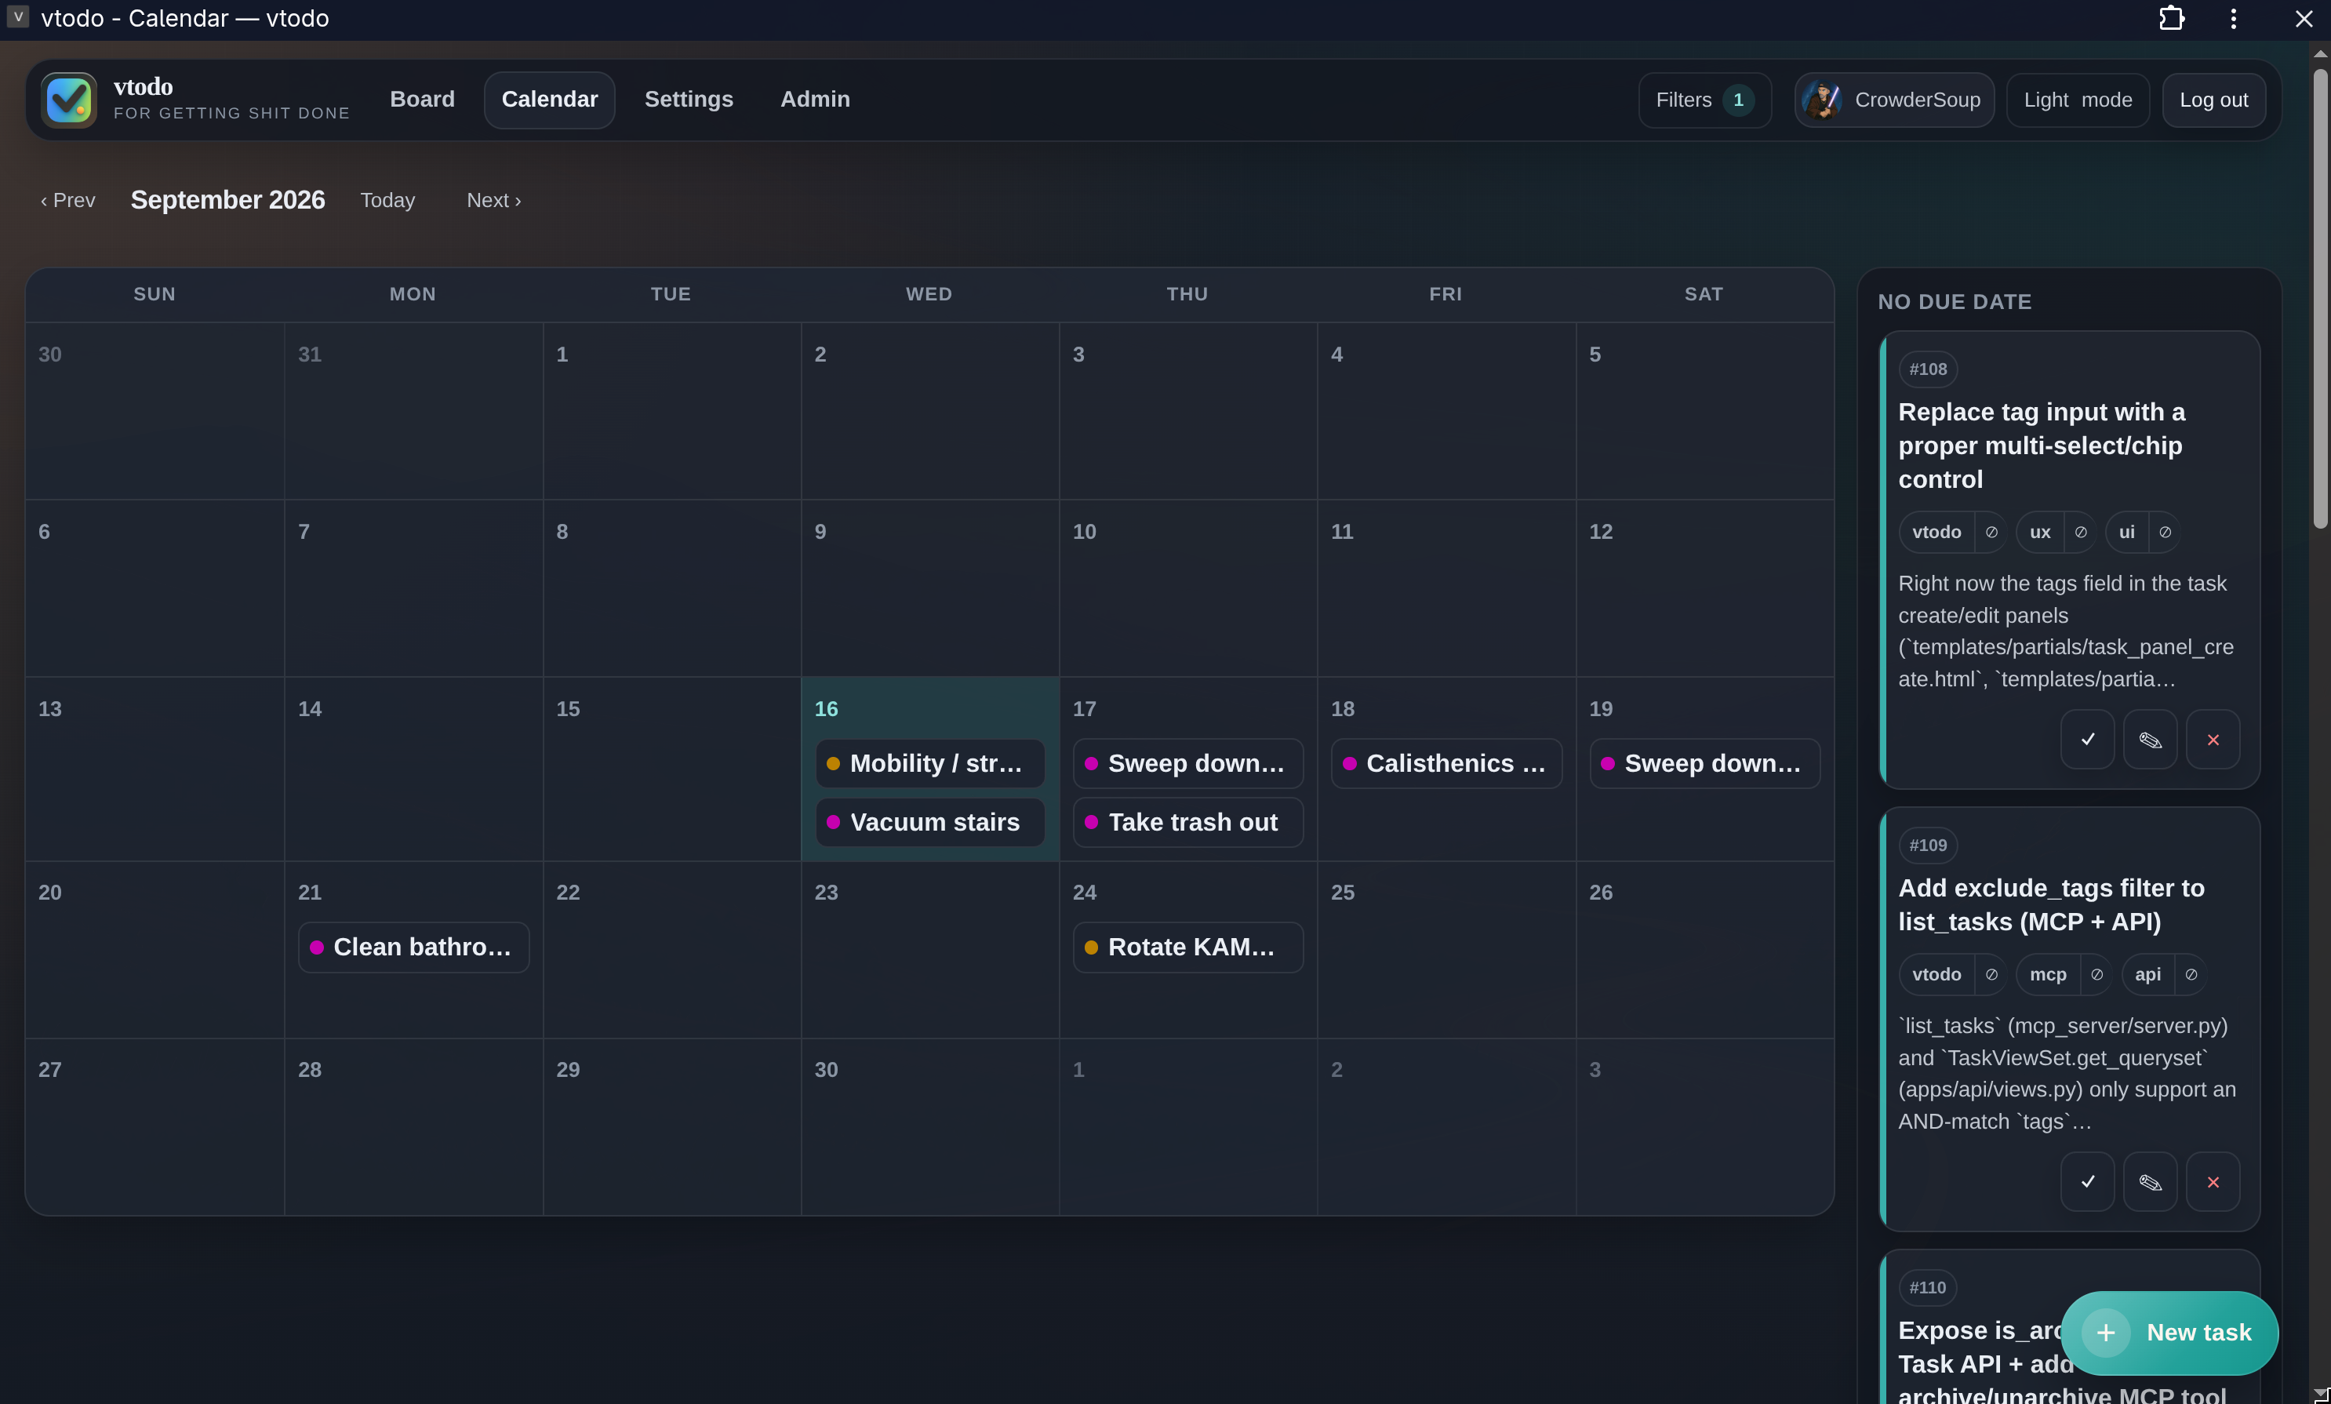
Task: Go to next month with Next
Action: pyautogui.click(x=494, y=200)
